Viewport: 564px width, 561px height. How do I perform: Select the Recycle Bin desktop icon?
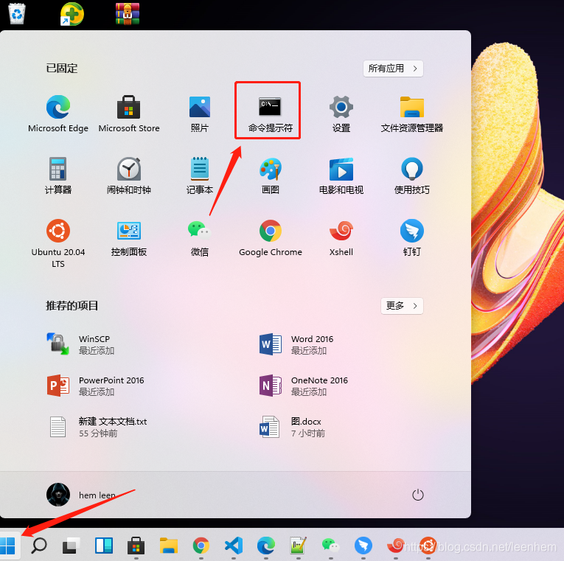tap(17, 14)
